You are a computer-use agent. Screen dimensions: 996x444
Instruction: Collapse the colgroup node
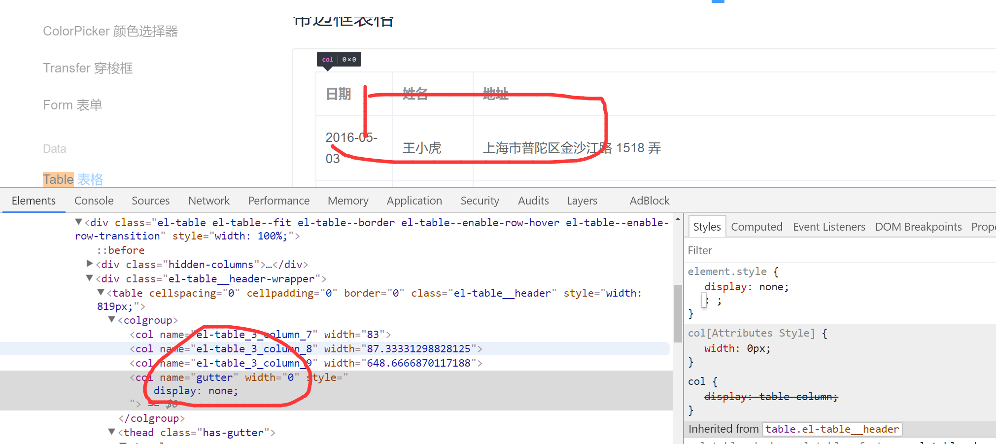(x=112, y=319)
